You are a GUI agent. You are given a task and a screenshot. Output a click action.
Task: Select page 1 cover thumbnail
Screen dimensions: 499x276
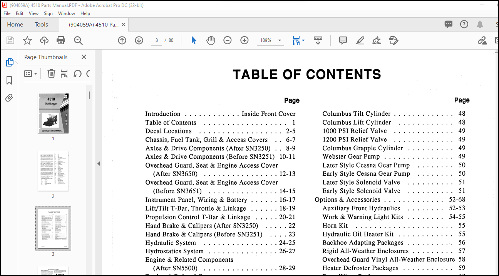(53, 113)
